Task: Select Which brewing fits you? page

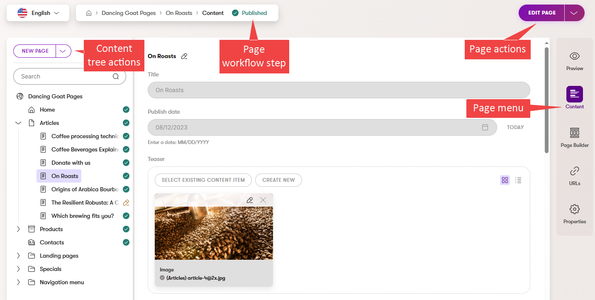Action: point(82,216)
